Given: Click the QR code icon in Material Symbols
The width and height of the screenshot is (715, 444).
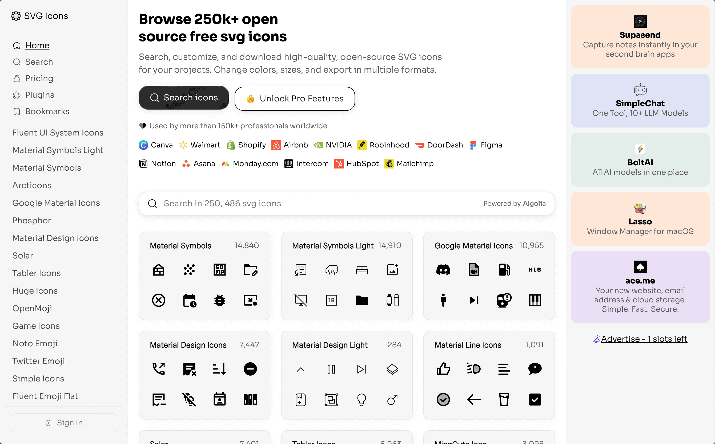Looking at the screenshot, I should [x=219, y=270].
